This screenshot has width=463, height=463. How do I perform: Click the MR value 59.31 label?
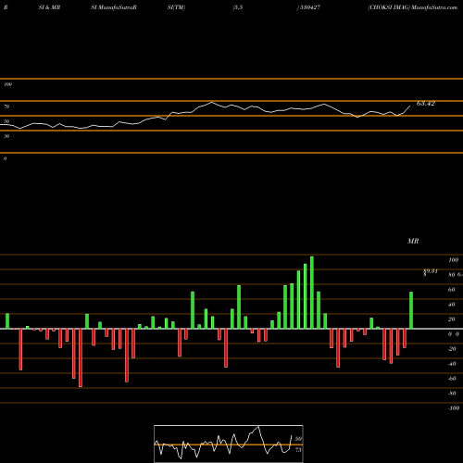(x=431, y=271)
